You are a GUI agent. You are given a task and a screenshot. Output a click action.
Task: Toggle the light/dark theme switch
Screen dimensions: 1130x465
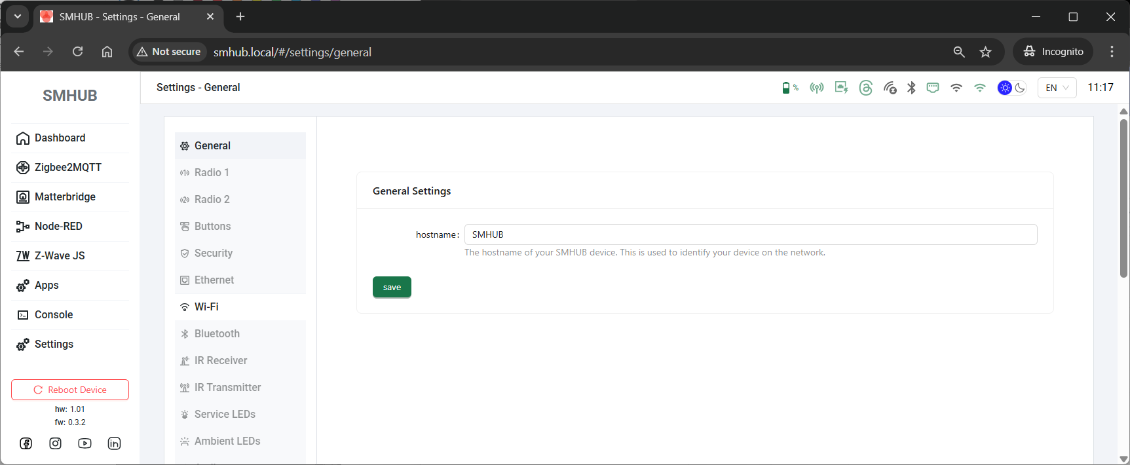pyautogui.click(x=1012, y=88)
